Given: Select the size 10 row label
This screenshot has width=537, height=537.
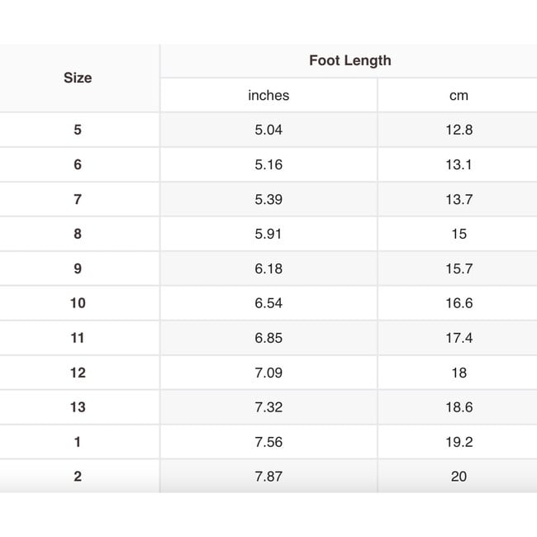Looking at the screenshot, I should [78, 303].
